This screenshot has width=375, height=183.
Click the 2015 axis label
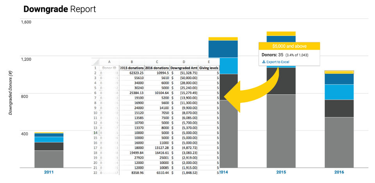pos(281,172)
